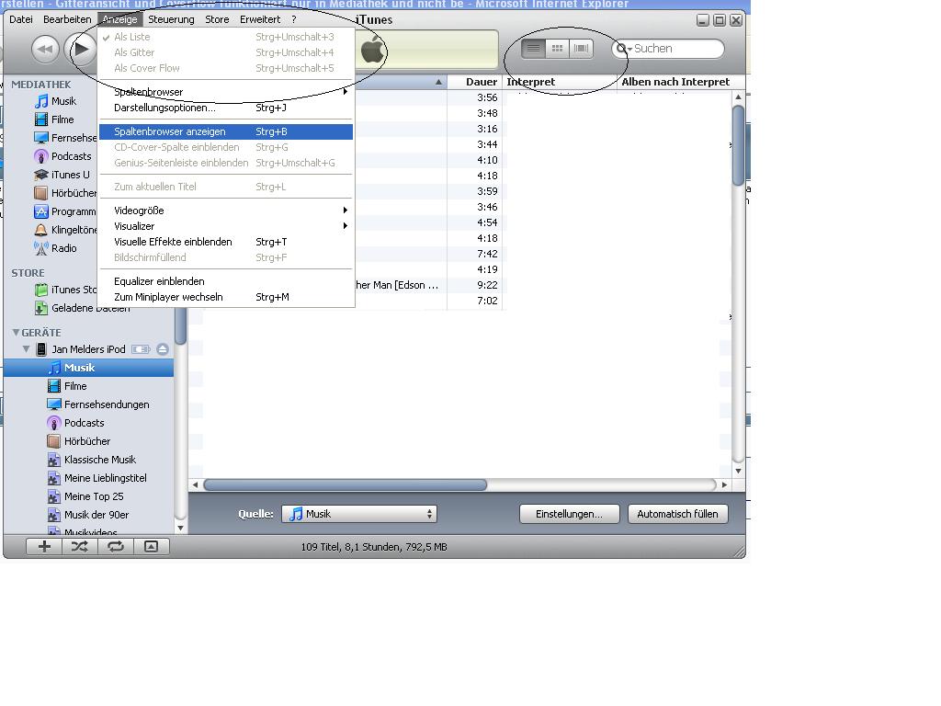Expand the Visualizer submenu
941x706 pixels.
click(226, 226)
